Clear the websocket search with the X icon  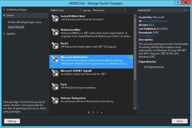coord(185,10)
